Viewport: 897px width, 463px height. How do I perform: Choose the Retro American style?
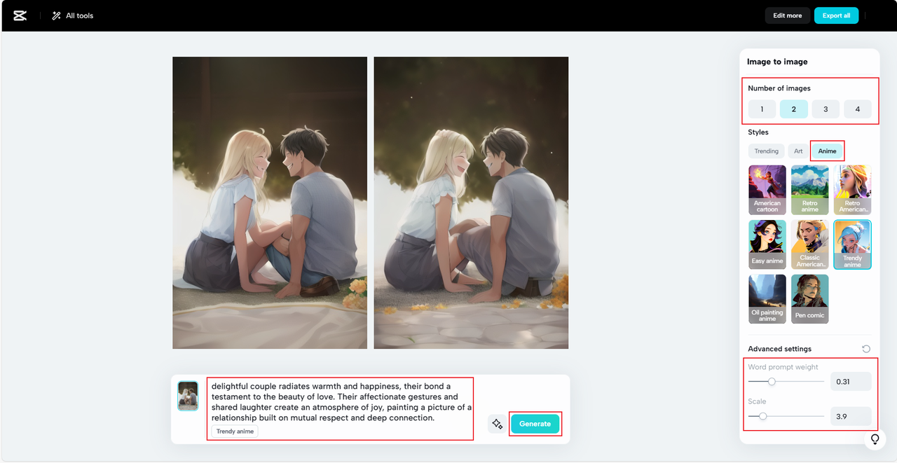coord(853,190)
